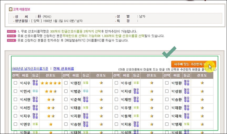Click the star icon for 박우성
This screenshot has width=227, height=134.
pyautogui.click(x=152, y=83)
